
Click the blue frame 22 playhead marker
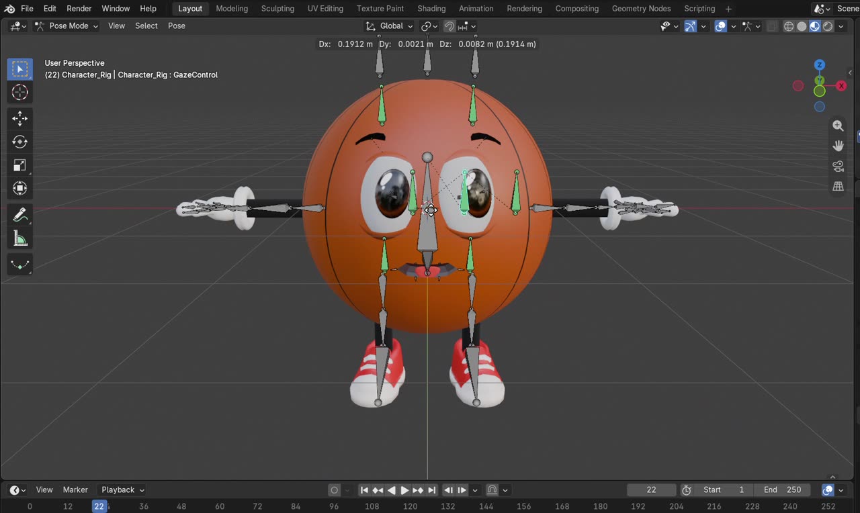(99, 506)
